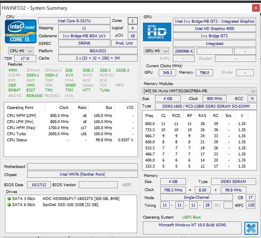Click the Memory Clock 798.3 MHz field
This screenshot has height=238, width=261.
pos(173,190)
